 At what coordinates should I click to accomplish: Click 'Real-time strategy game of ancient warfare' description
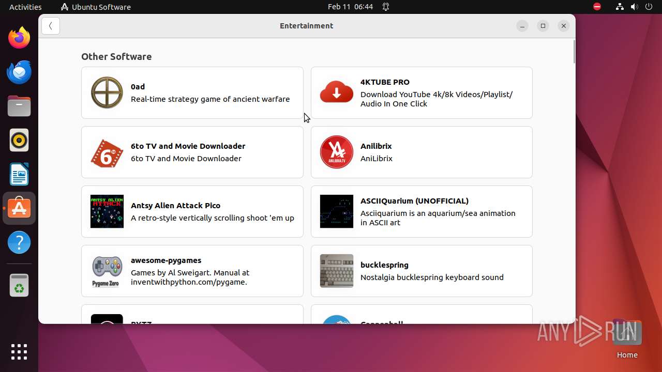210,99
